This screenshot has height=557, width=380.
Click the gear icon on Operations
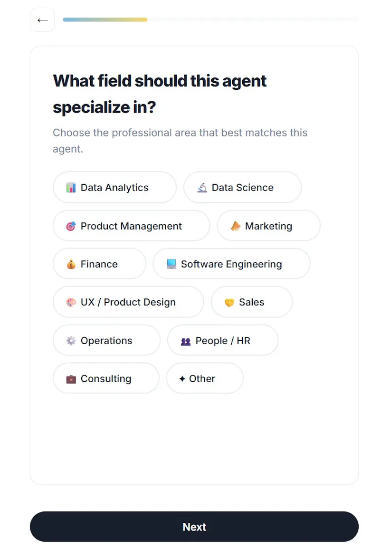click(71, 341)
